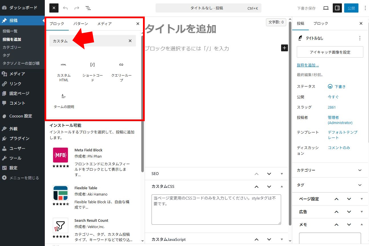
Task: Open プラグイン in admin menu
Action: click(x=22, y=139)
